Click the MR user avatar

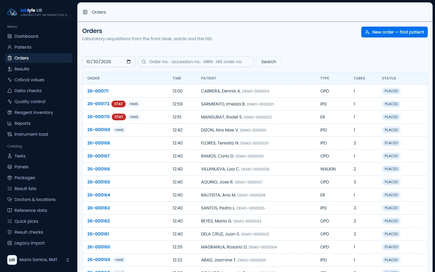[x=12, y=260]
